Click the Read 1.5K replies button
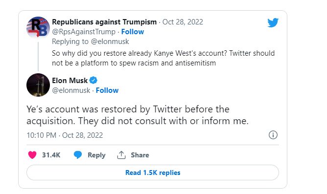This screenshot has width=327, height=194. pos(153,172)
